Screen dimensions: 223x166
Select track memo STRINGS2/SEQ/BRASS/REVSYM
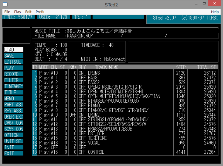pos(117,124)
